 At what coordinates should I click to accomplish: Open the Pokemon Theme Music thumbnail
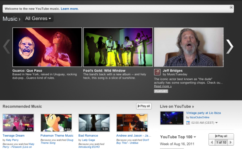point(56,123)
